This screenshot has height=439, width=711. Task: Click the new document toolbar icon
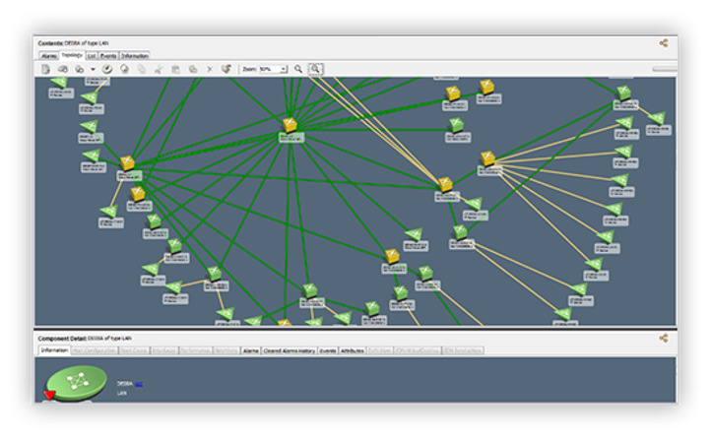pyautogui.click(x=46, y=69)
